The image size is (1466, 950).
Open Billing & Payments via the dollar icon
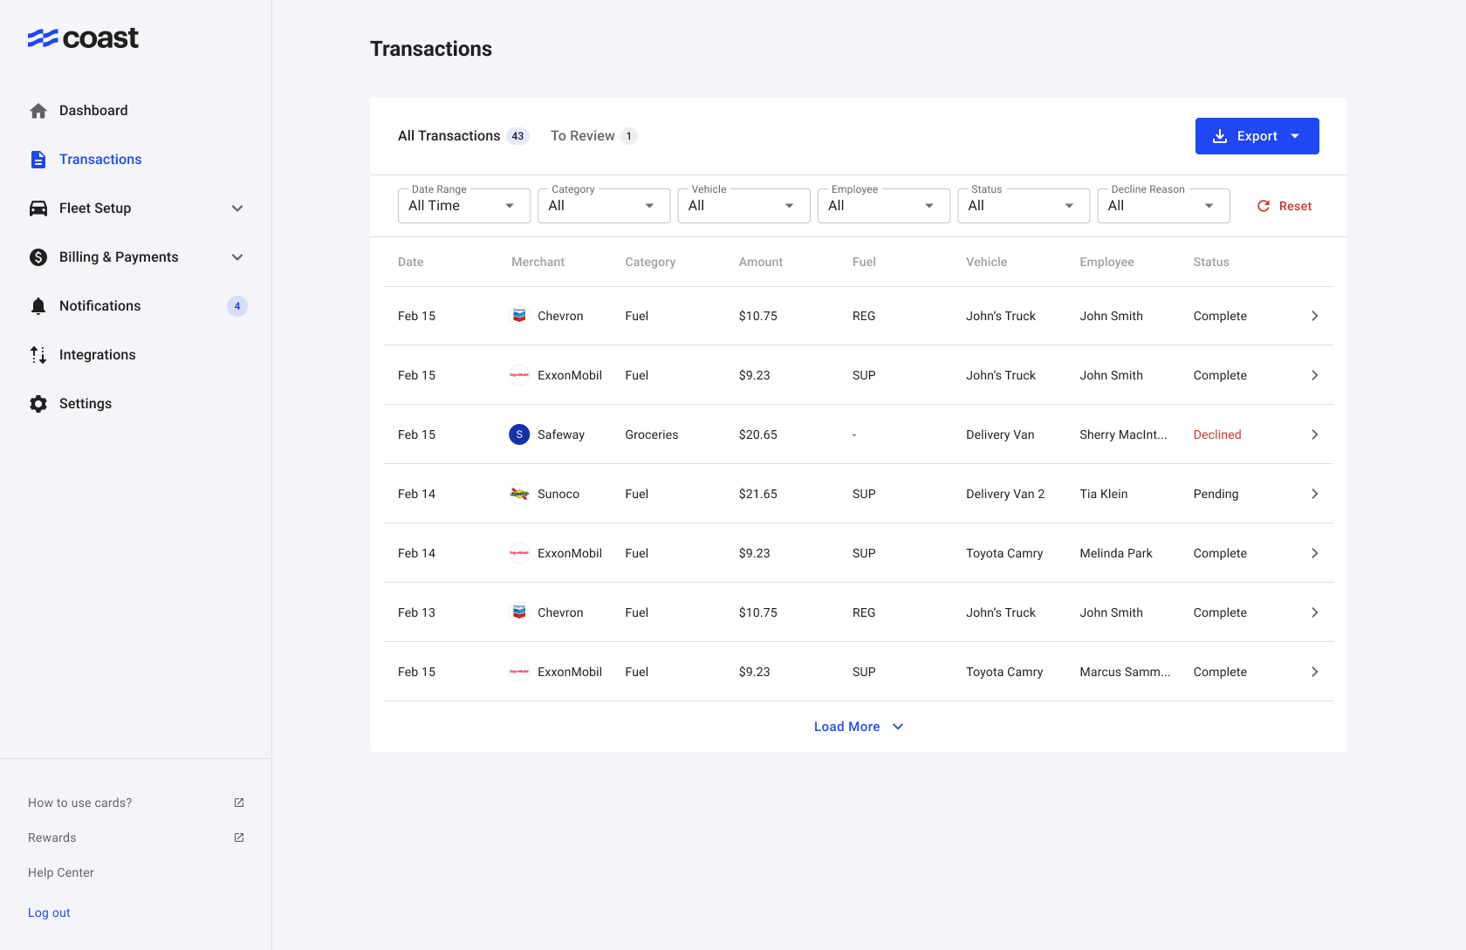click(38, 256)
